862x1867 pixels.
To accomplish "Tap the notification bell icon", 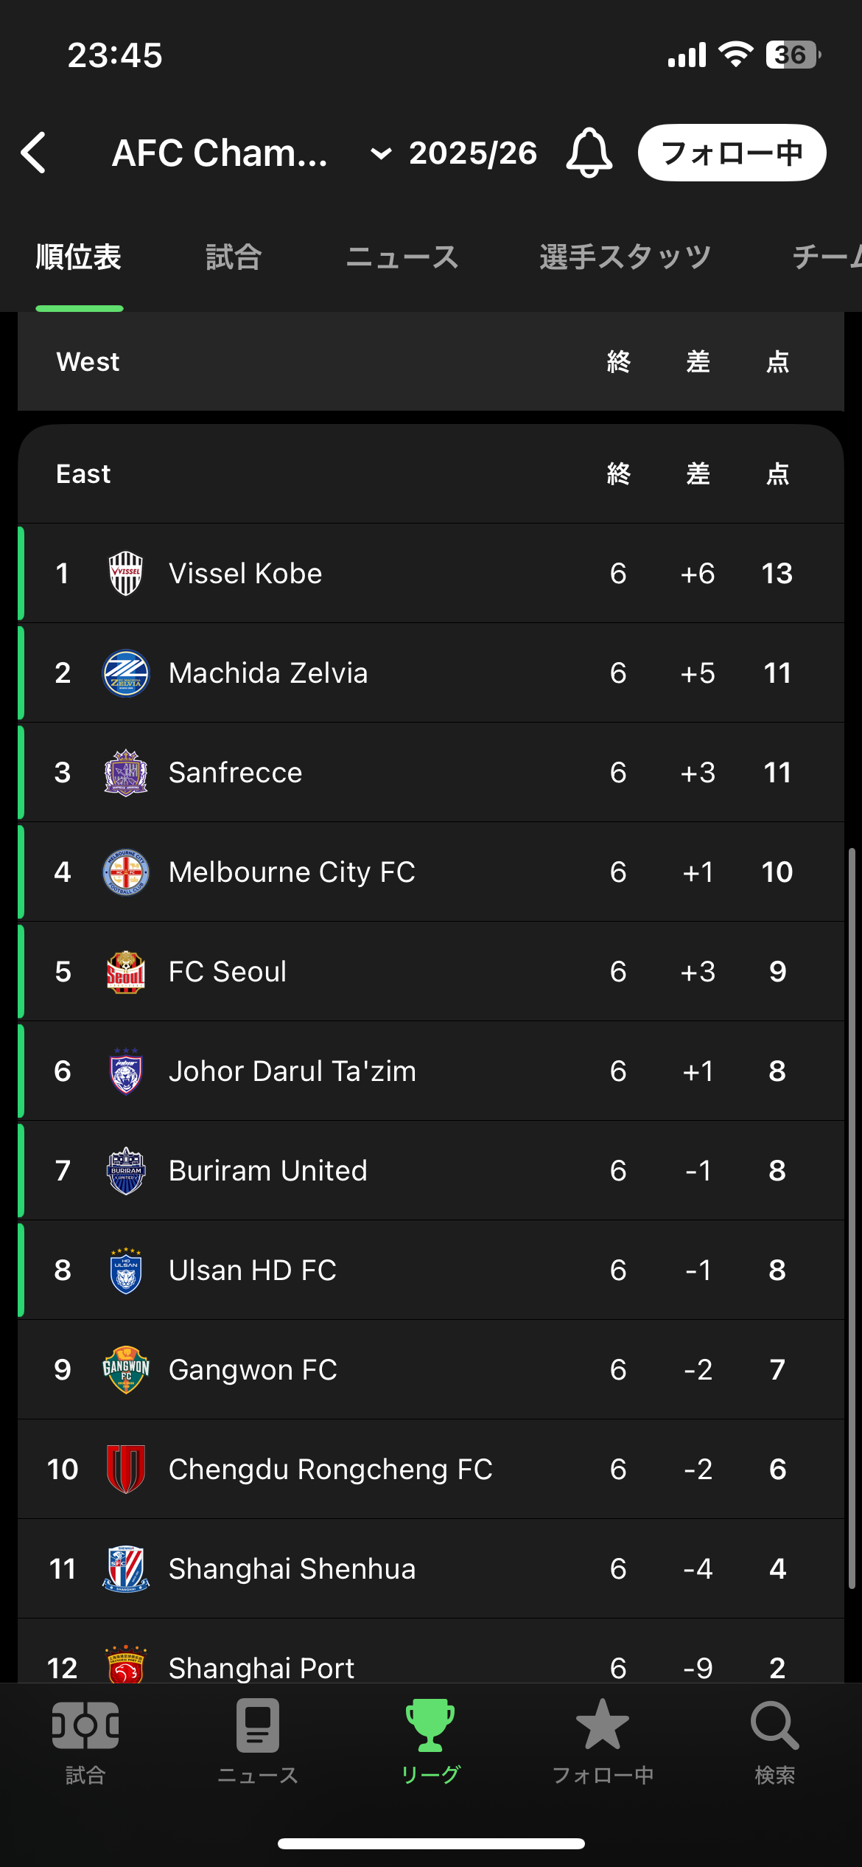I will point(589,153).
